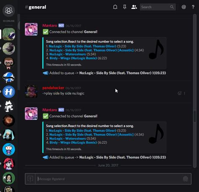Click music note thumbnail in first embed
The width and height of the screenshot is (199, 192).
coord(156,49)
